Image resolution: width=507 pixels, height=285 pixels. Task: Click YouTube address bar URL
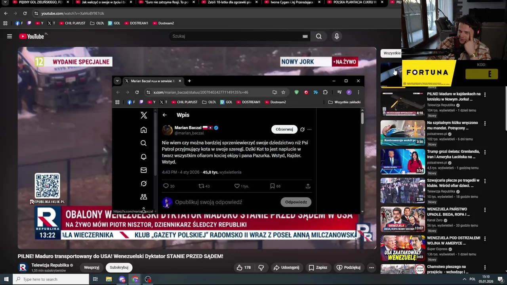coord(72,13)
